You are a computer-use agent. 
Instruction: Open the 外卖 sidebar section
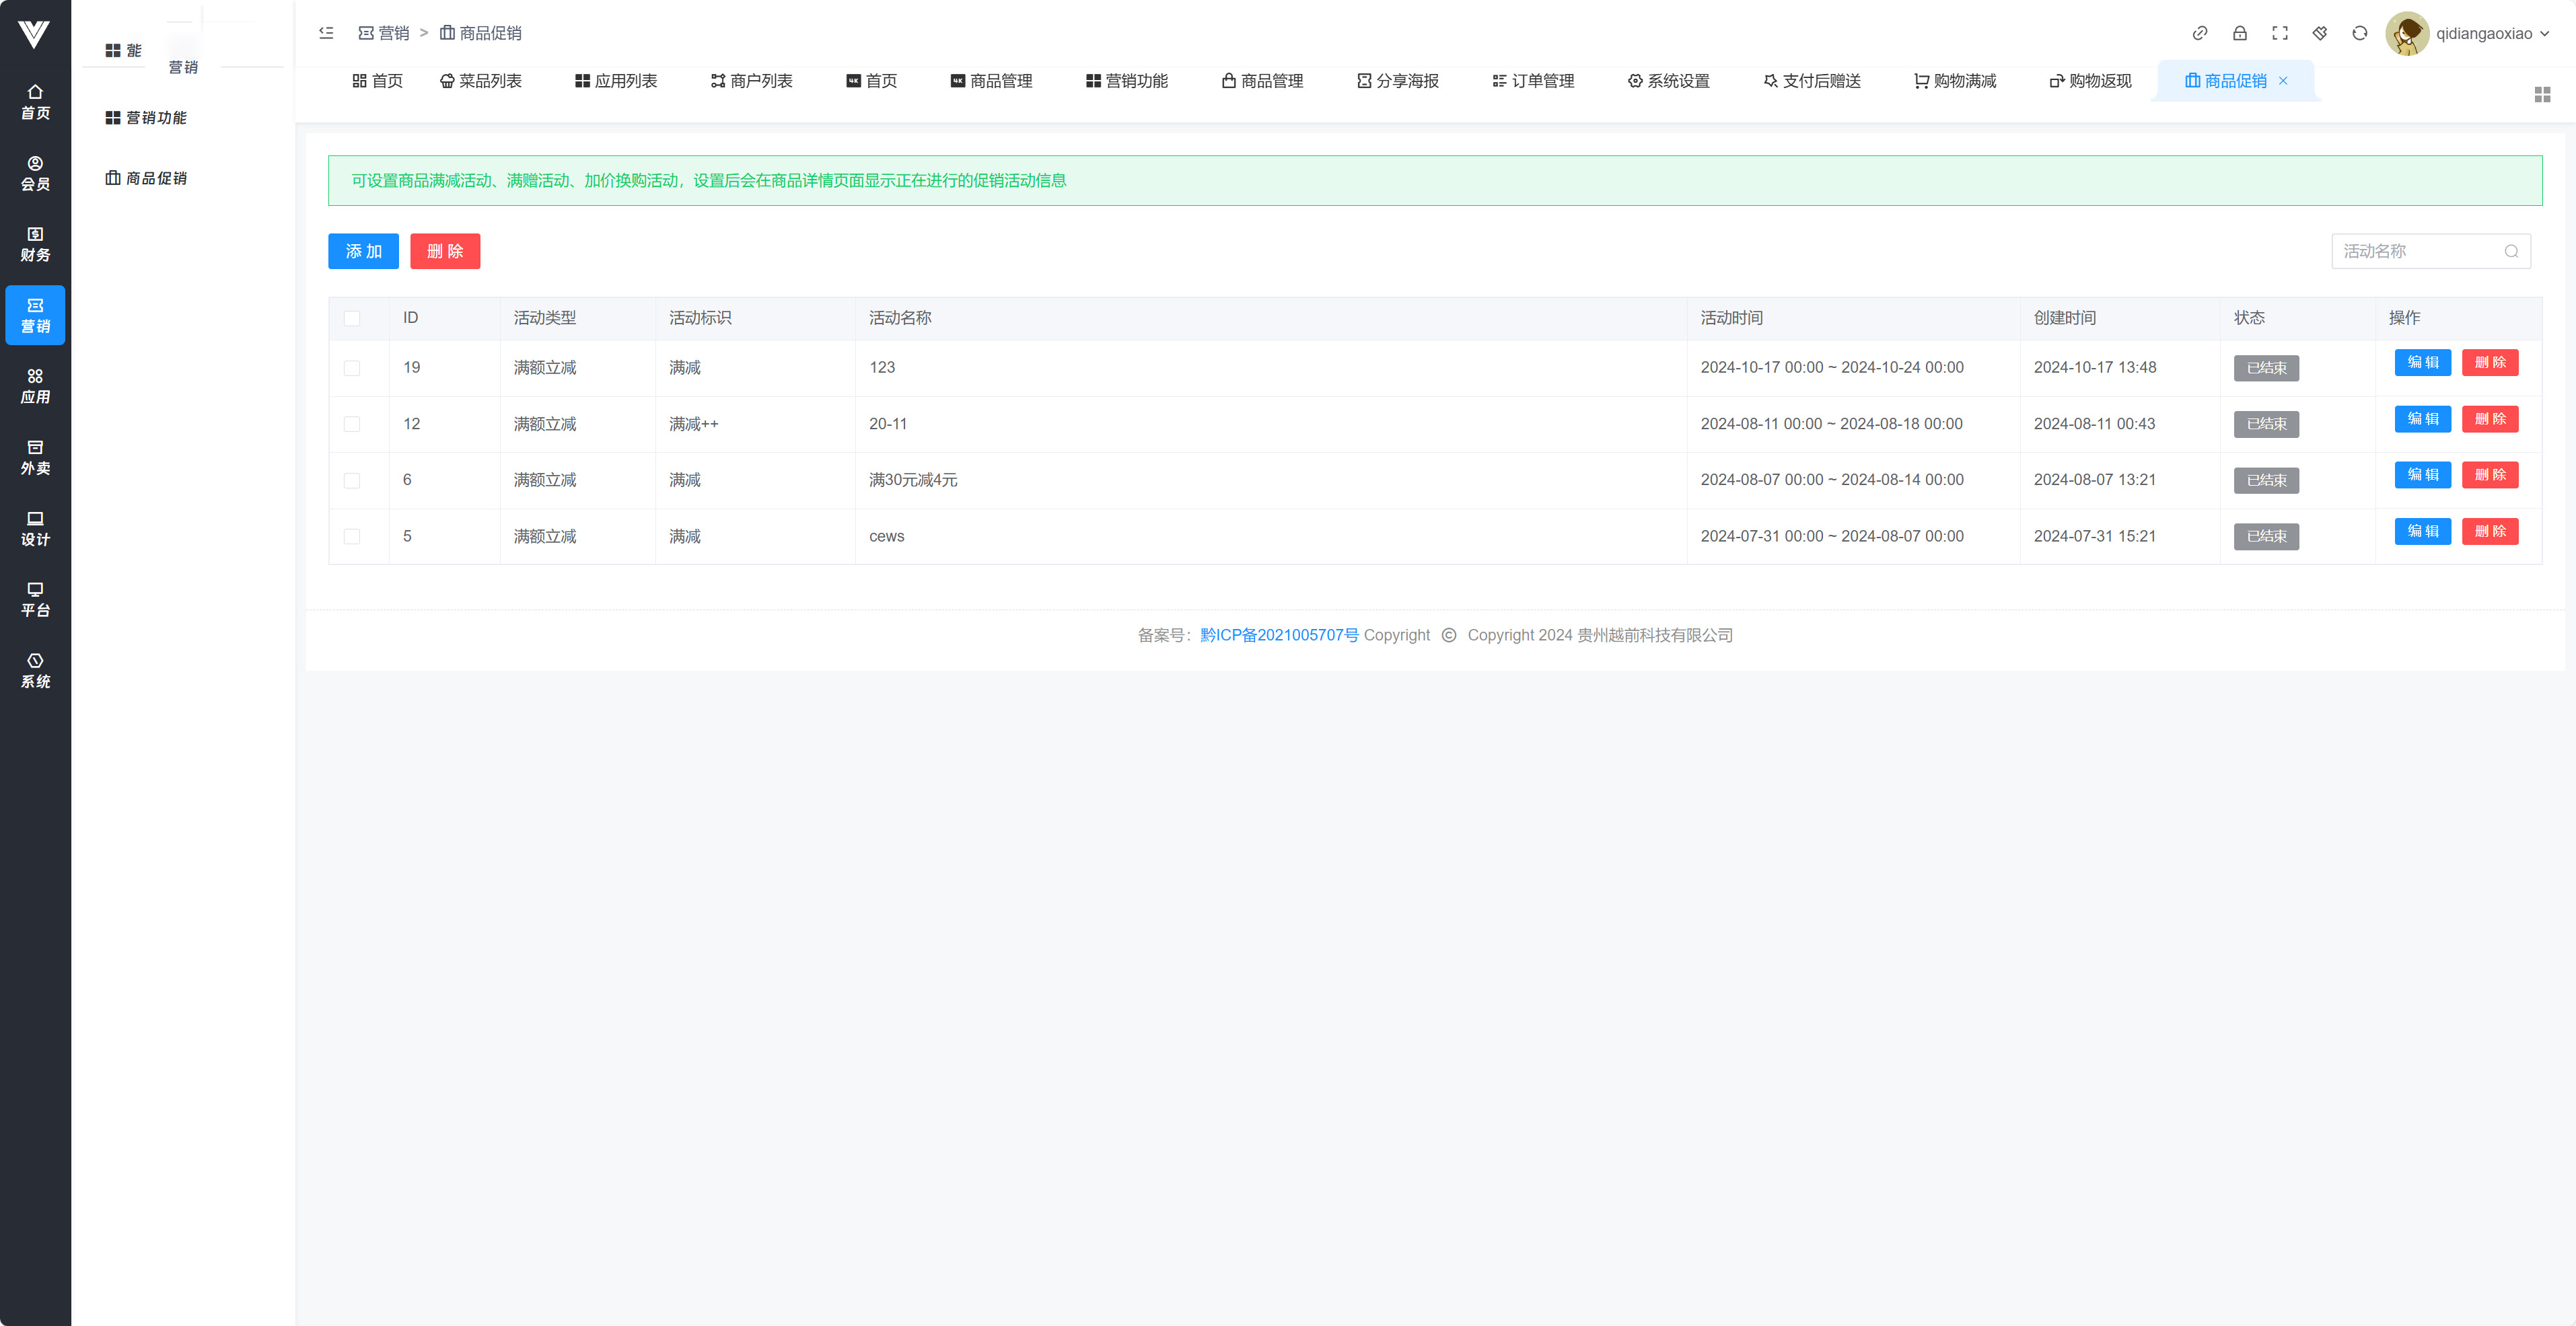coord(35,457)
